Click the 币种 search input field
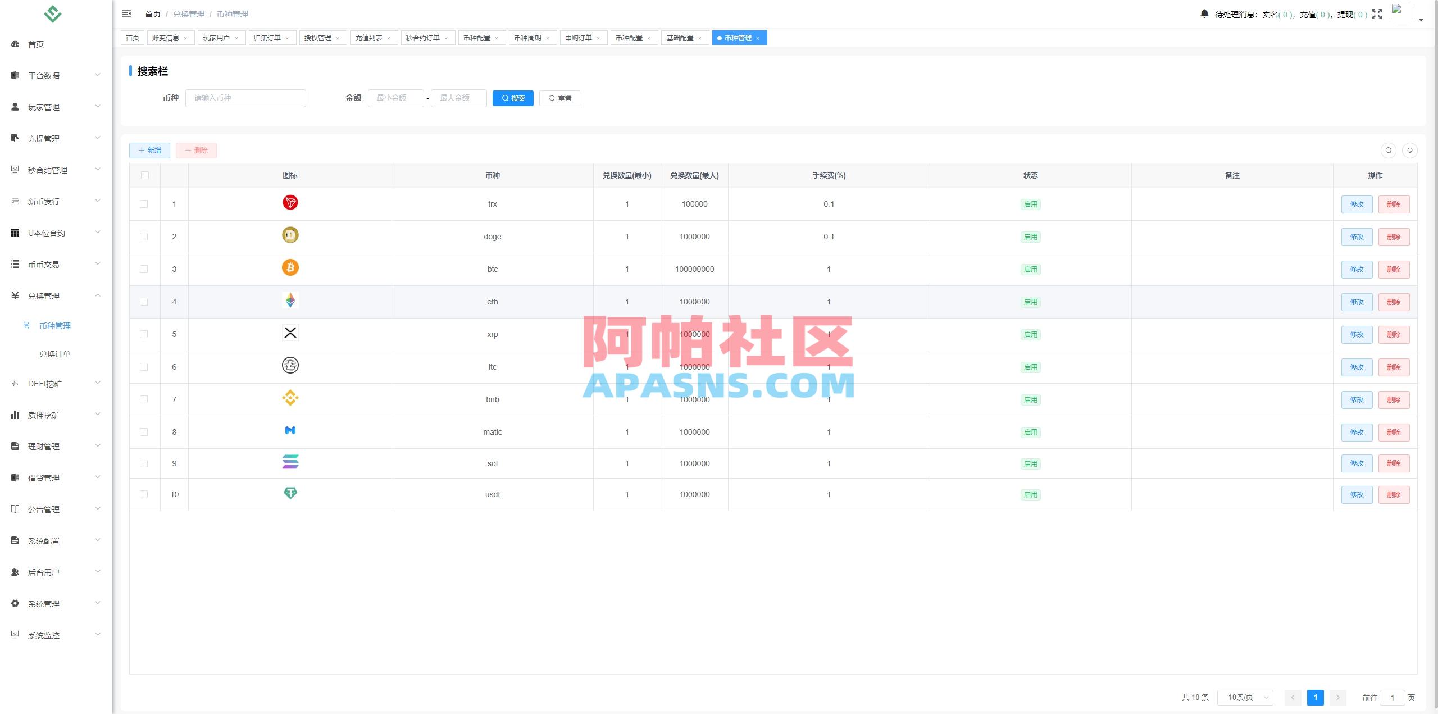The width and height of the screenshot is (1438, 714). point(245,98)
